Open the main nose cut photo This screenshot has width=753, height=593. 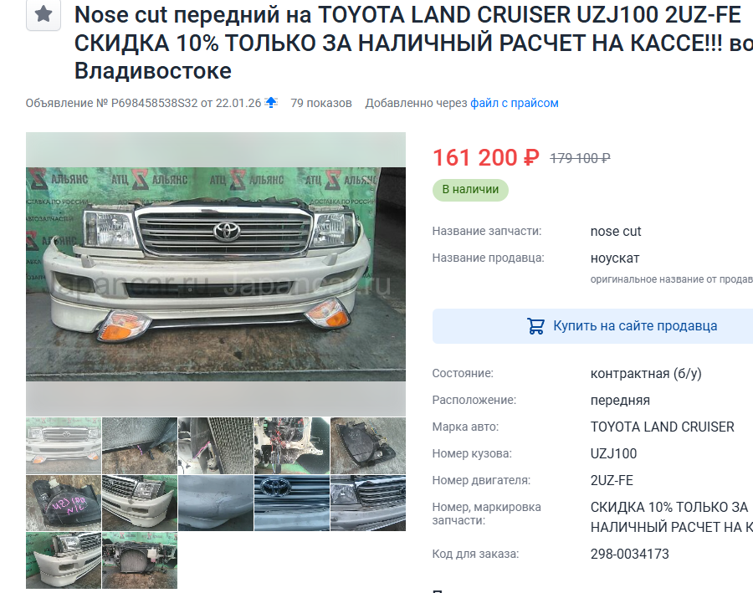(x=216, y=273)
